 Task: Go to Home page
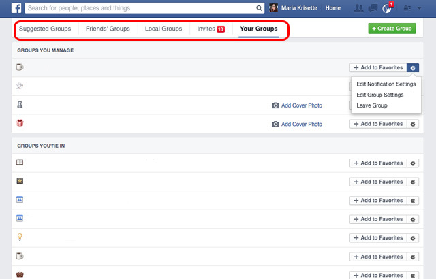click(333, 8)
